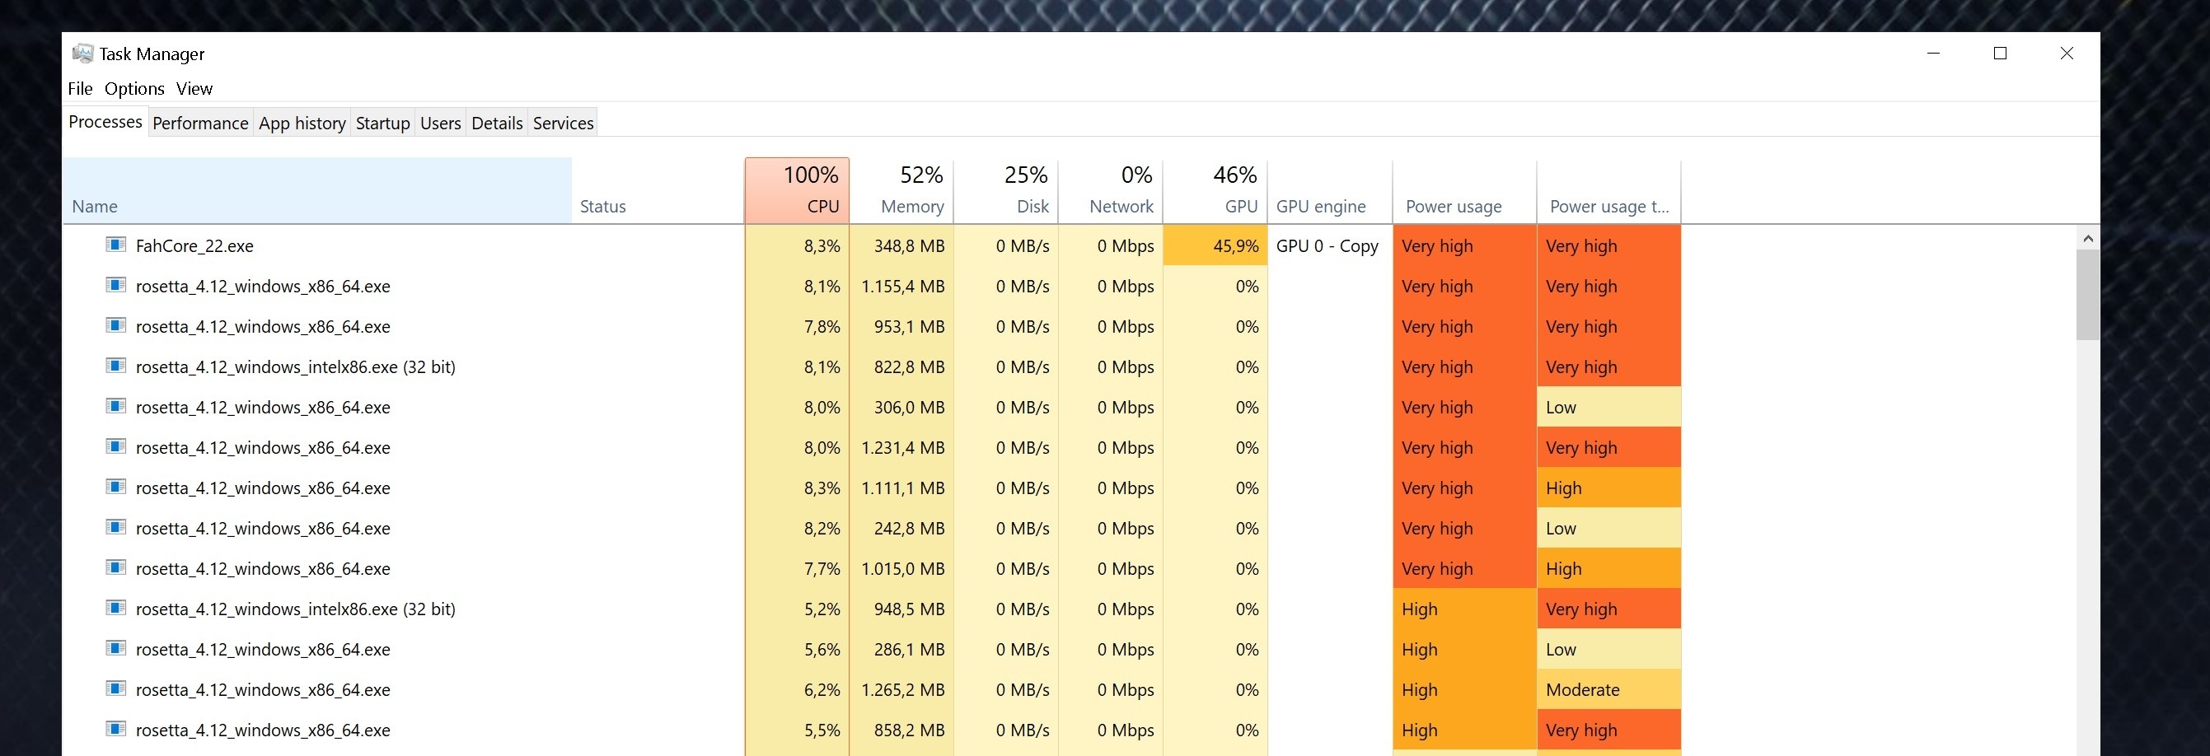The width and height of the screenshot is (2210, 756).
Task: Switch to the Performance tab
Action: (200, 124)
